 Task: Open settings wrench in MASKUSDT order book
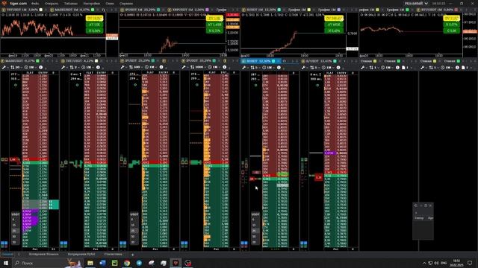4,67
